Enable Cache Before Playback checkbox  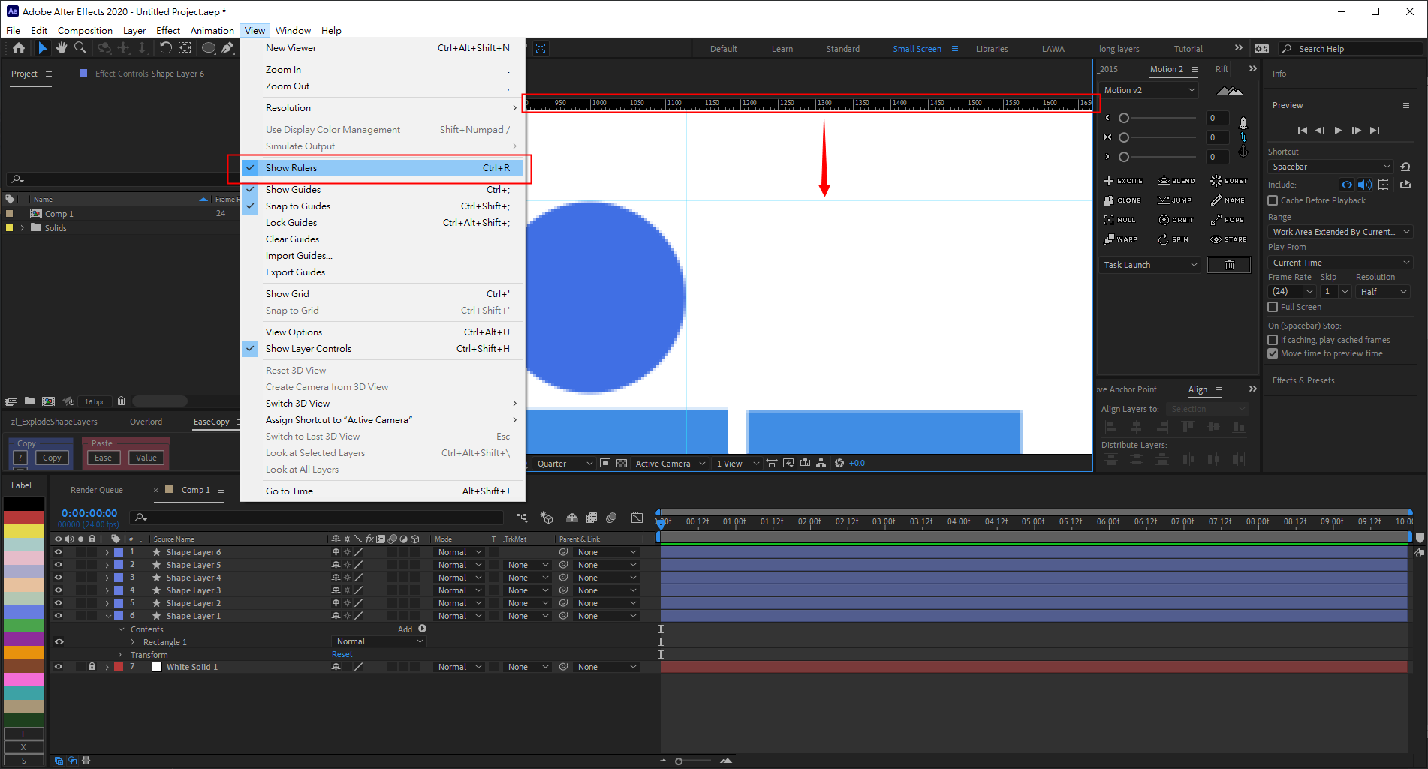tap(1273, 200)
